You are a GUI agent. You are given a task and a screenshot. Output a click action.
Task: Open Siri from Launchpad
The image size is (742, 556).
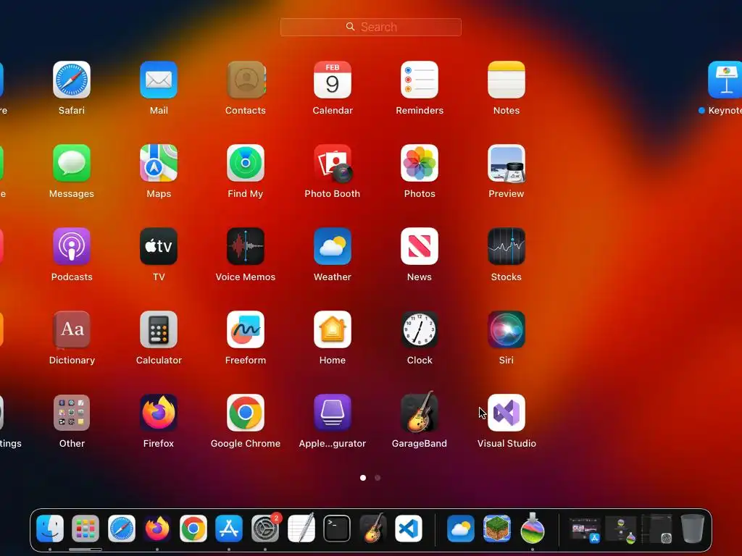click(x=507, y=329)
